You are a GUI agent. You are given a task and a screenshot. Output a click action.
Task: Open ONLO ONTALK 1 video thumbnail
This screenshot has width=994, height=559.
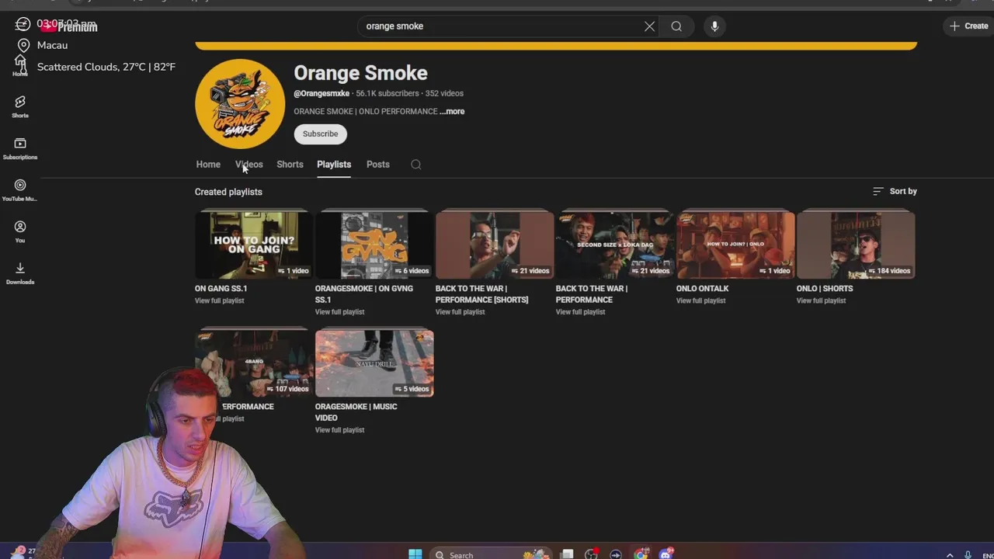coord(735,245)
